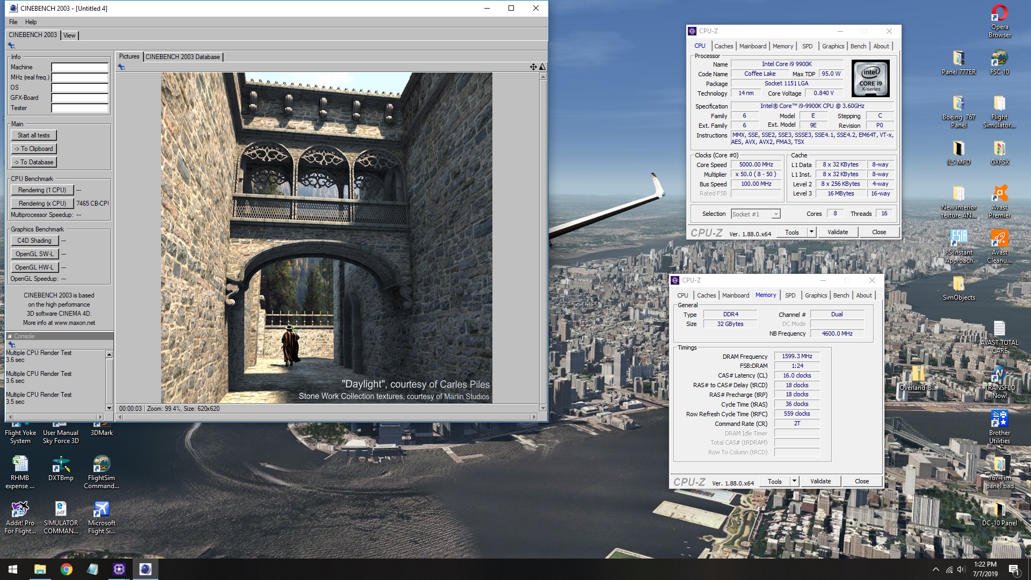The height and width of the screenshot is (580, 1031).
Task: Click the Tester input field
Action: point(79,108)
